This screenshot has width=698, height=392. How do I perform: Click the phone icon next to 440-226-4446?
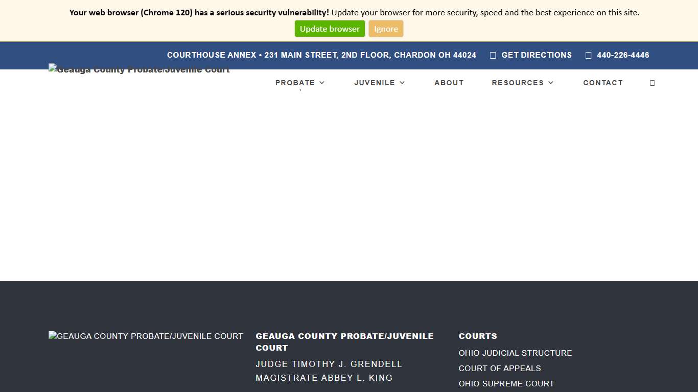588,55
